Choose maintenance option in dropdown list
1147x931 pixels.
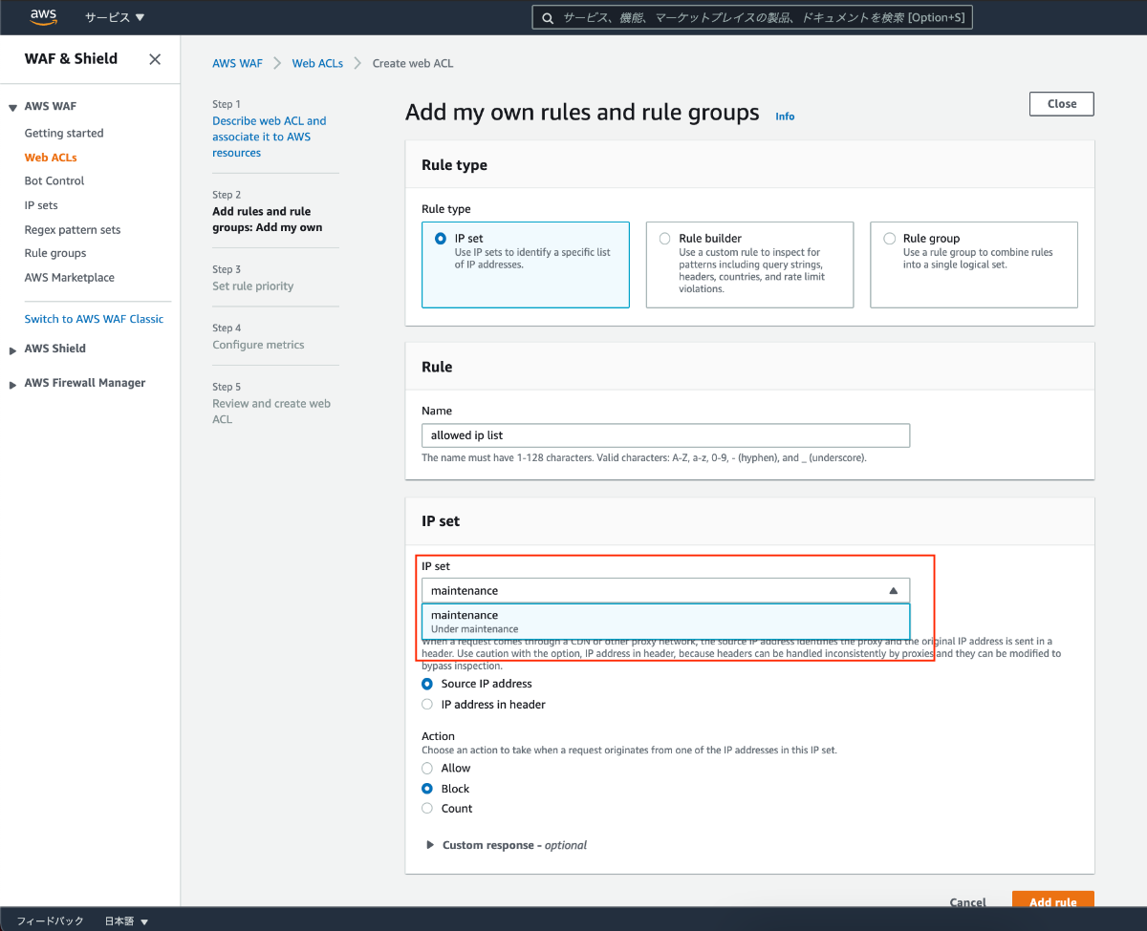[665, 622]
